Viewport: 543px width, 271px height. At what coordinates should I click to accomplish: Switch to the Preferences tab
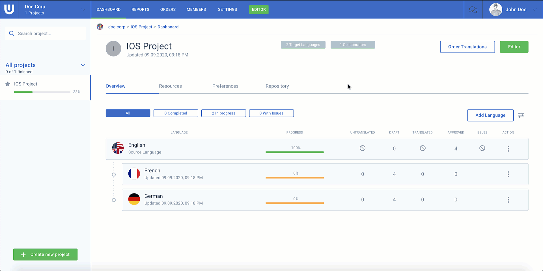coord(225,86)
